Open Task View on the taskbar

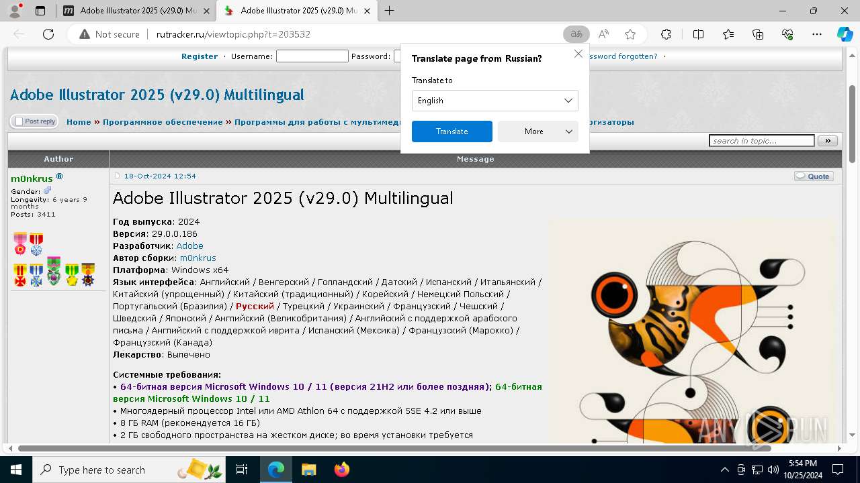coord(242,470)
